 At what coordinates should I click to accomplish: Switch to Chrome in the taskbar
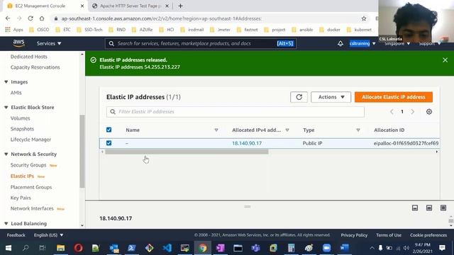[203, 248]
